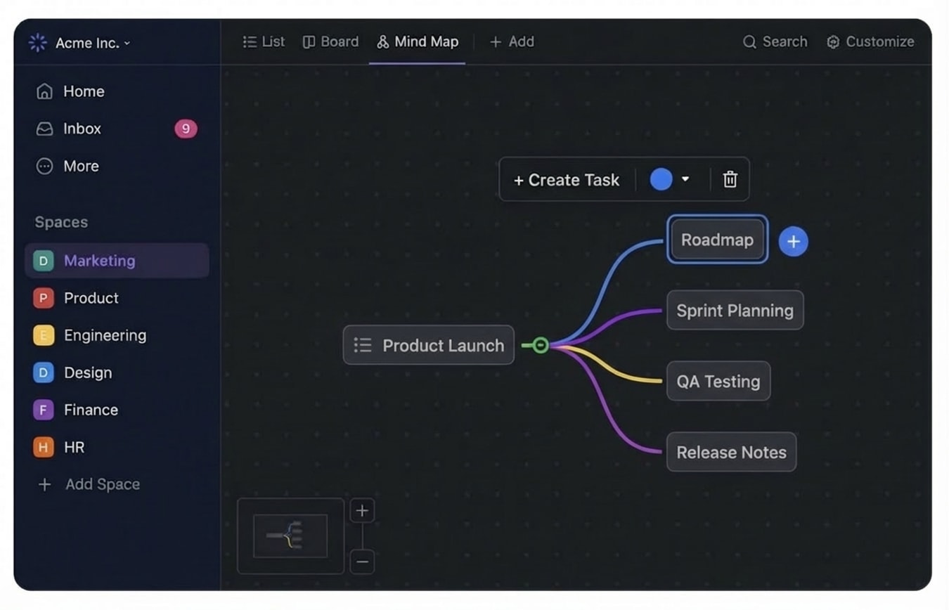Expand the node color dropdown arrow
Screen dimensions: 949x610
[685, 179]
